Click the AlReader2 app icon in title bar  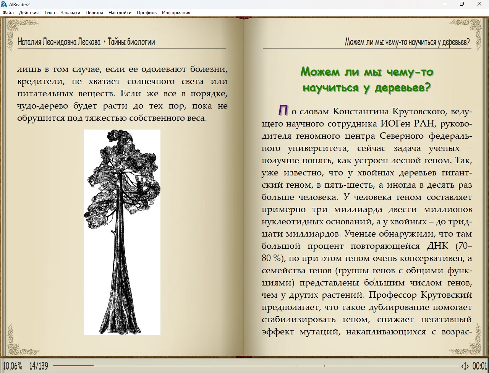tap(4, 4)
